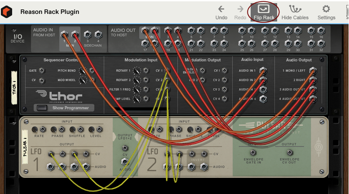Viewport: 349px width, 194px height.
Task: Adjust Pulsar LFO 1 Level input knob
Action: [92, 129]
